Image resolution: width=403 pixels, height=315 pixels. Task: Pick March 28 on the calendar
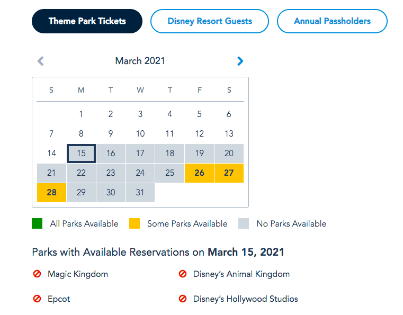(x=51, y=193)
